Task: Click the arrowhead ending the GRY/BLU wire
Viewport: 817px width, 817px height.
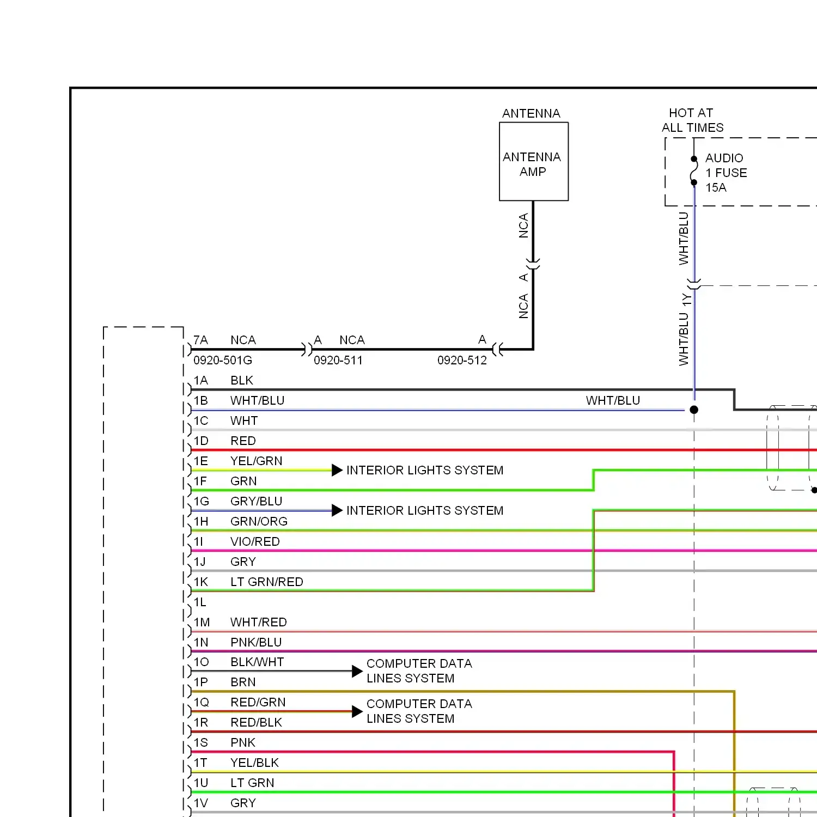Action: click(337, 510)
